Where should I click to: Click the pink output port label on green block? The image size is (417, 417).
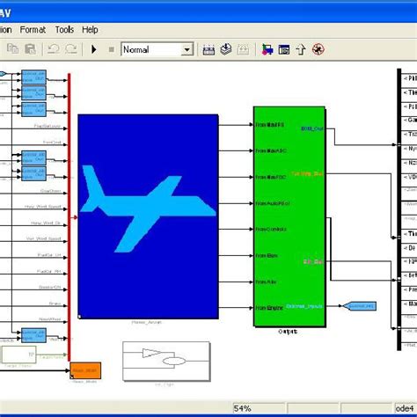click(x=313, y=261)
